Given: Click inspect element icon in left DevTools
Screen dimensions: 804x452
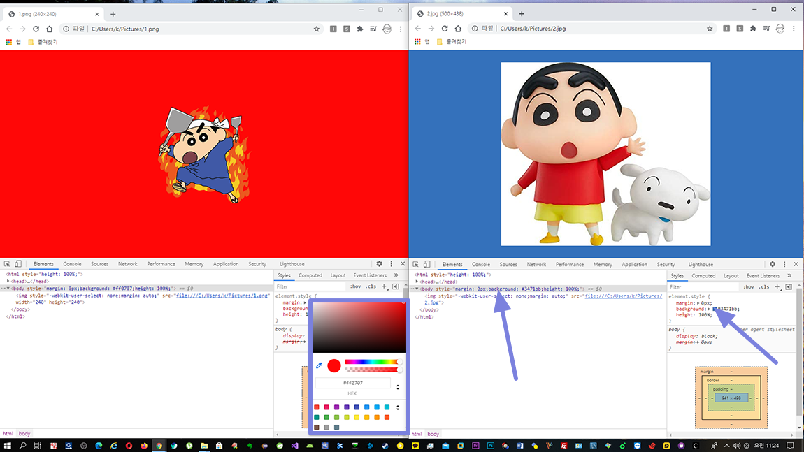Looking at the screenshot, I should (7, 264).
